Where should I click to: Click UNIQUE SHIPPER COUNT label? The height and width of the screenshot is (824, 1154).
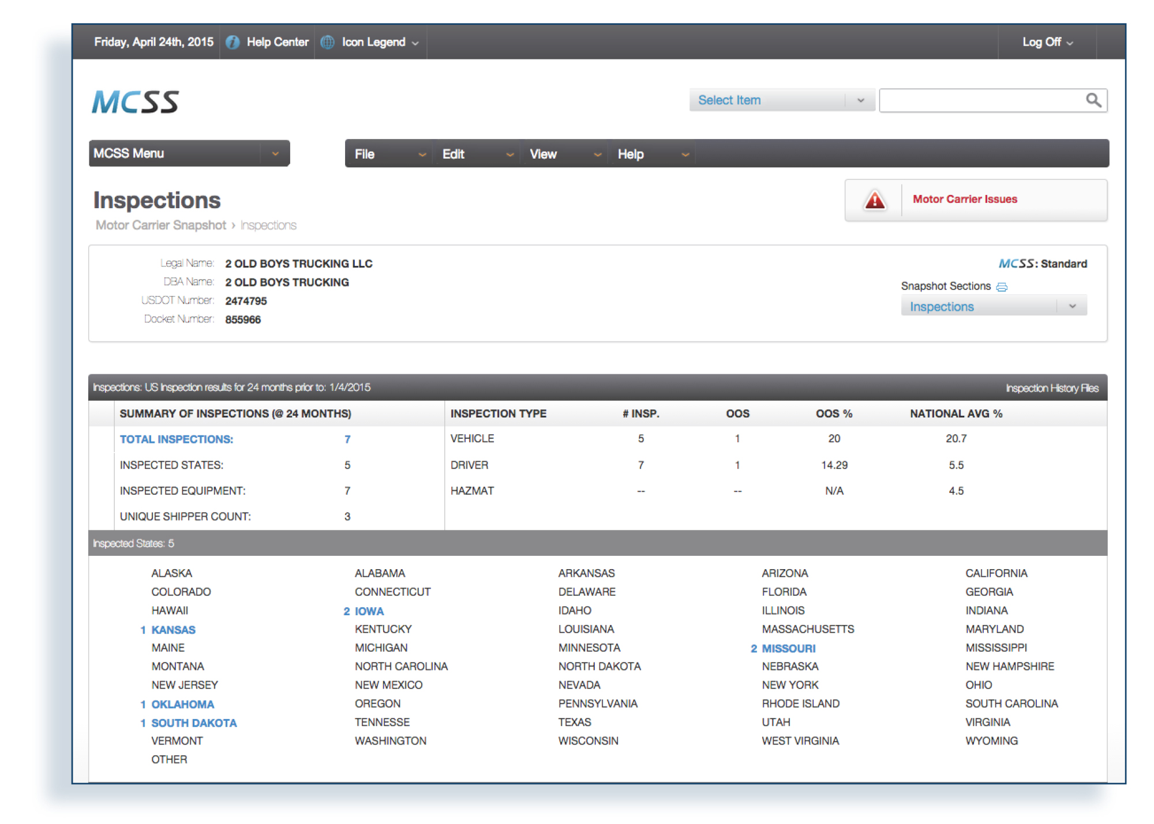pyautogui.click(x=185, y=517)
